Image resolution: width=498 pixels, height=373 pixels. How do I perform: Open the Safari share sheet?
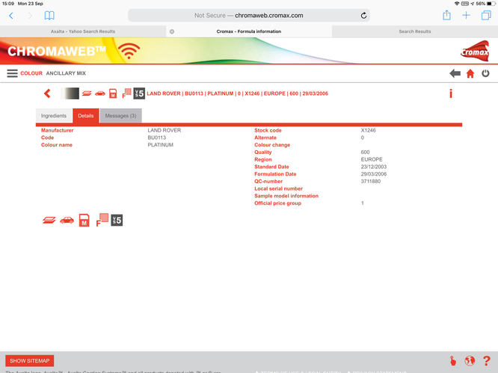click(446, 15)
